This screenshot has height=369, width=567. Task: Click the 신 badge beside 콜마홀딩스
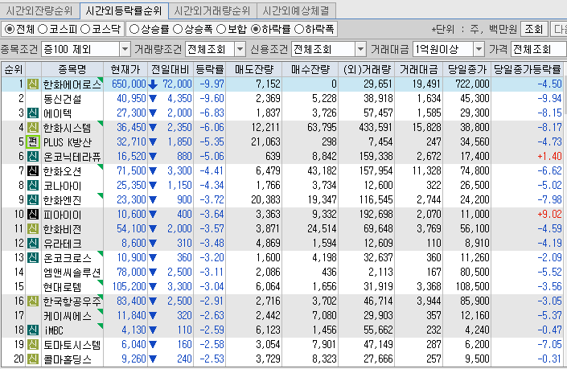pyautogui.click(x=32, y=359)
